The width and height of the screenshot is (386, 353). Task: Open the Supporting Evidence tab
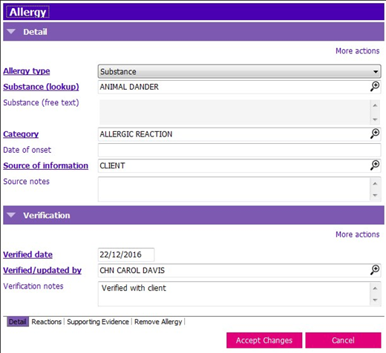click(x=98, y=322)
